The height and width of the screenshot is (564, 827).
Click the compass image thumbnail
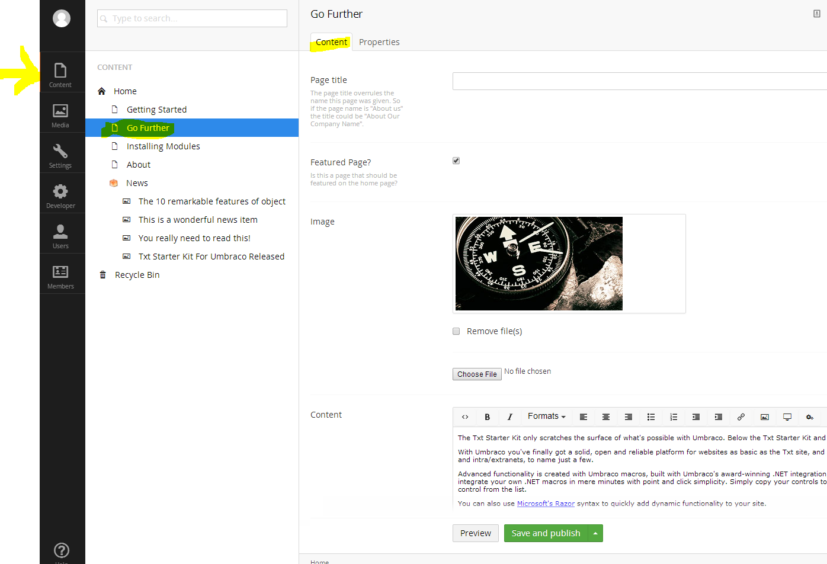(x=539, y=264)
